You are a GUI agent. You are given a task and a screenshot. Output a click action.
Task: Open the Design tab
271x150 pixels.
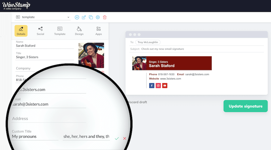pyautogui.click(x=79, y=31)
